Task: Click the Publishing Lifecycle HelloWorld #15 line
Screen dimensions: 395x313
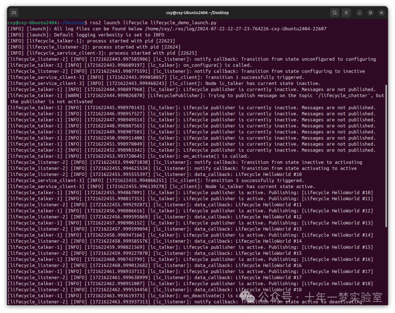Action: 191,247
